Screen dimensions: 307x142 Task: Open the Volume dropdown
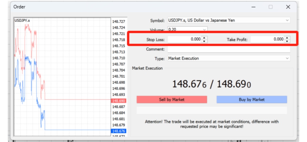tap(204, 30)
